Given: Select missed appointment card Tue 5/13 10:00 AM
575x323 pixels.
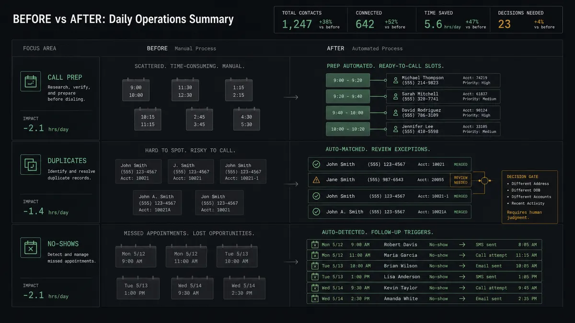Looking at the screenshot, I should click(237, 256).
